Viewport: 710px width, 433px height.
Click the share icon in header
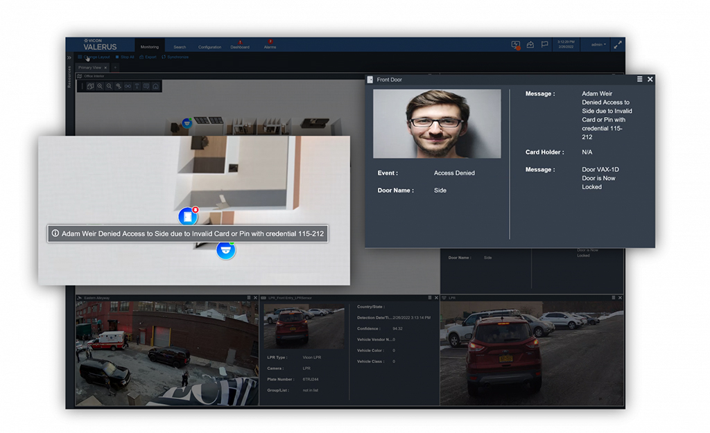click(530, 44)
